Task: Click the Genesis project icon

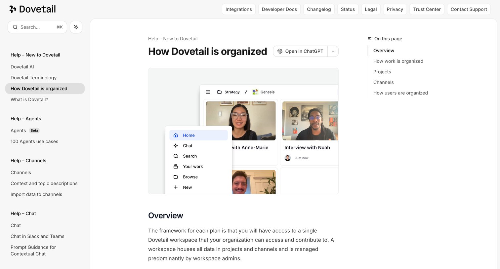Action: pos(255,92)
